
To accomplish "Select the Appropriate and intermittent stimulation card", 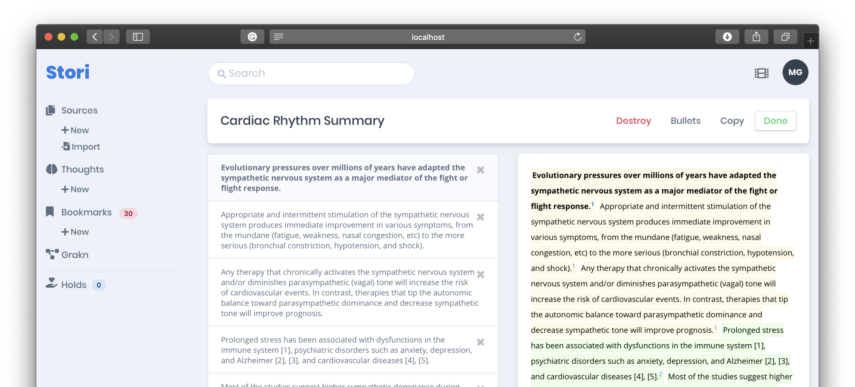I will pos(353,230).
